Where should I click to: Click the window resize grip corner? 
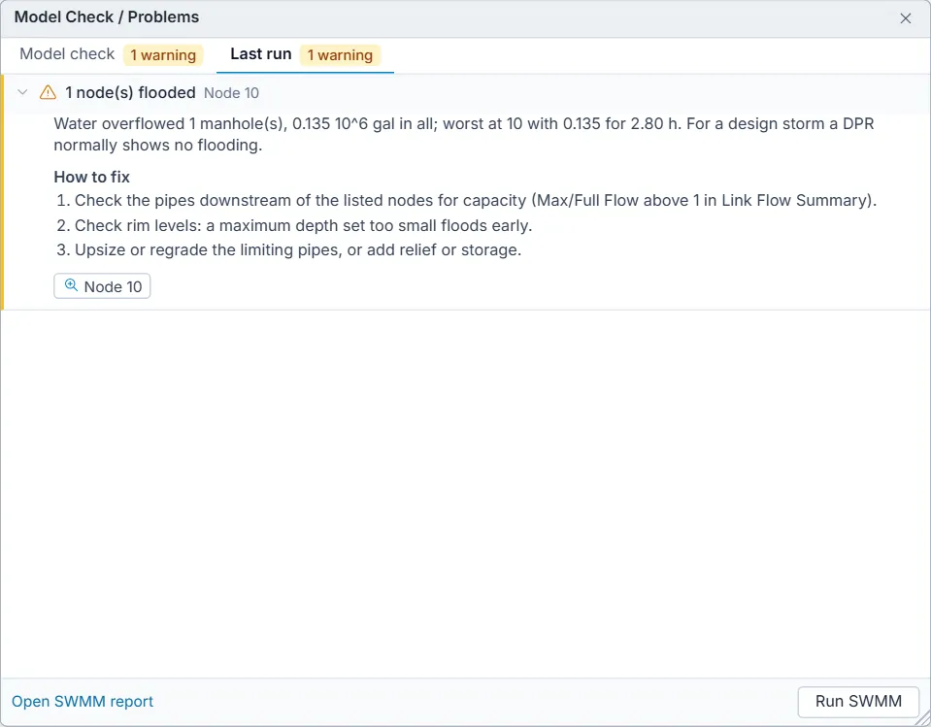tap(923, 719)
